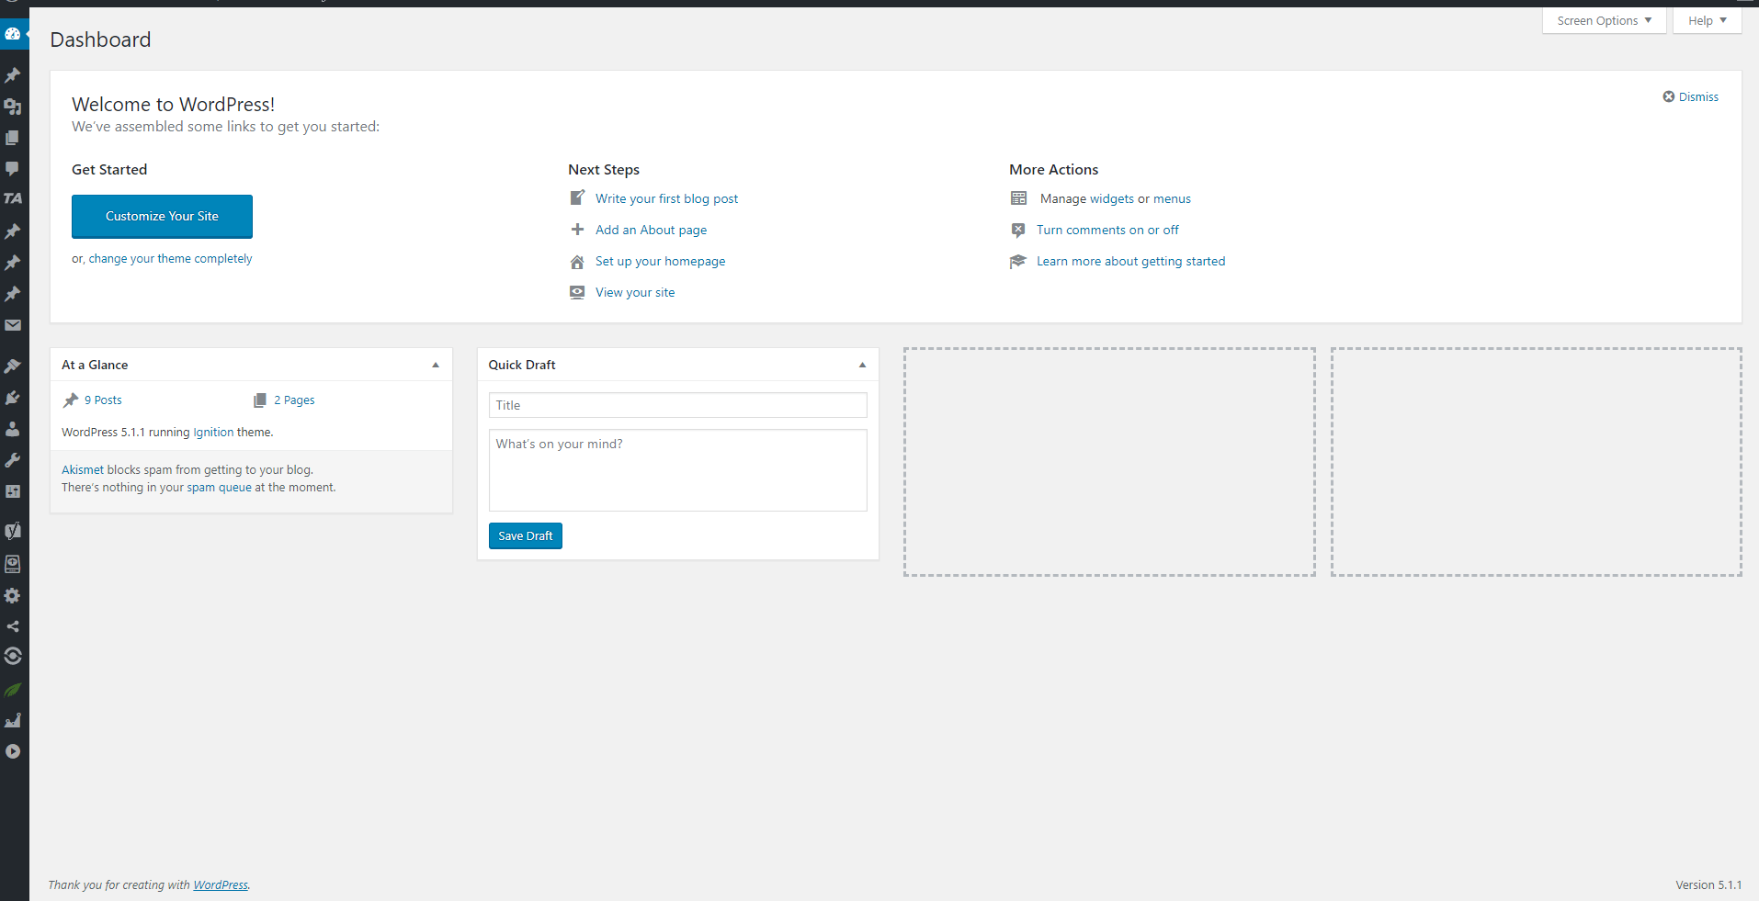The height and width of the screenshot is (901, 1759).
Task: Collapse the At a Glance widget arrow
Action: 436,365
